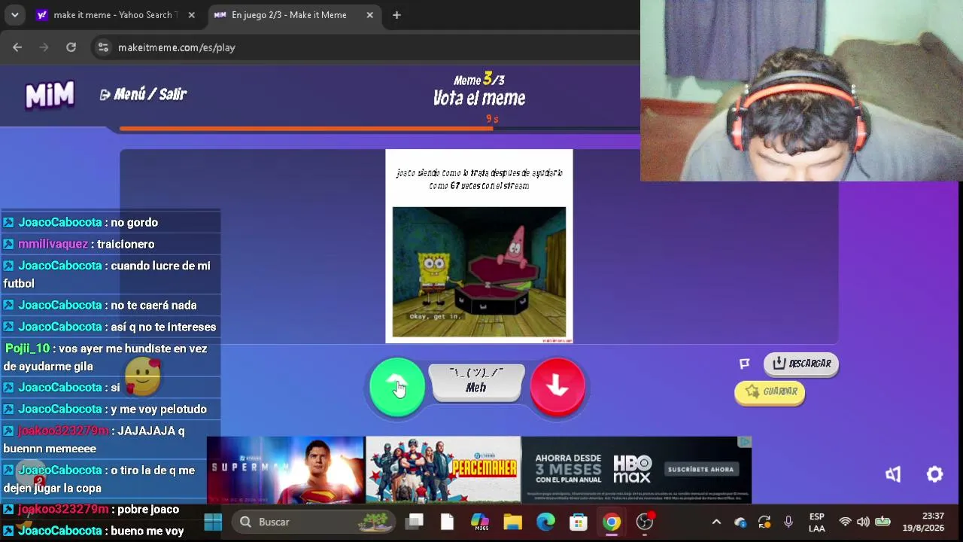This screenshot has height=542, width=963.
Task: Open Microsoft Store from the taskbar
Action: 578,522
